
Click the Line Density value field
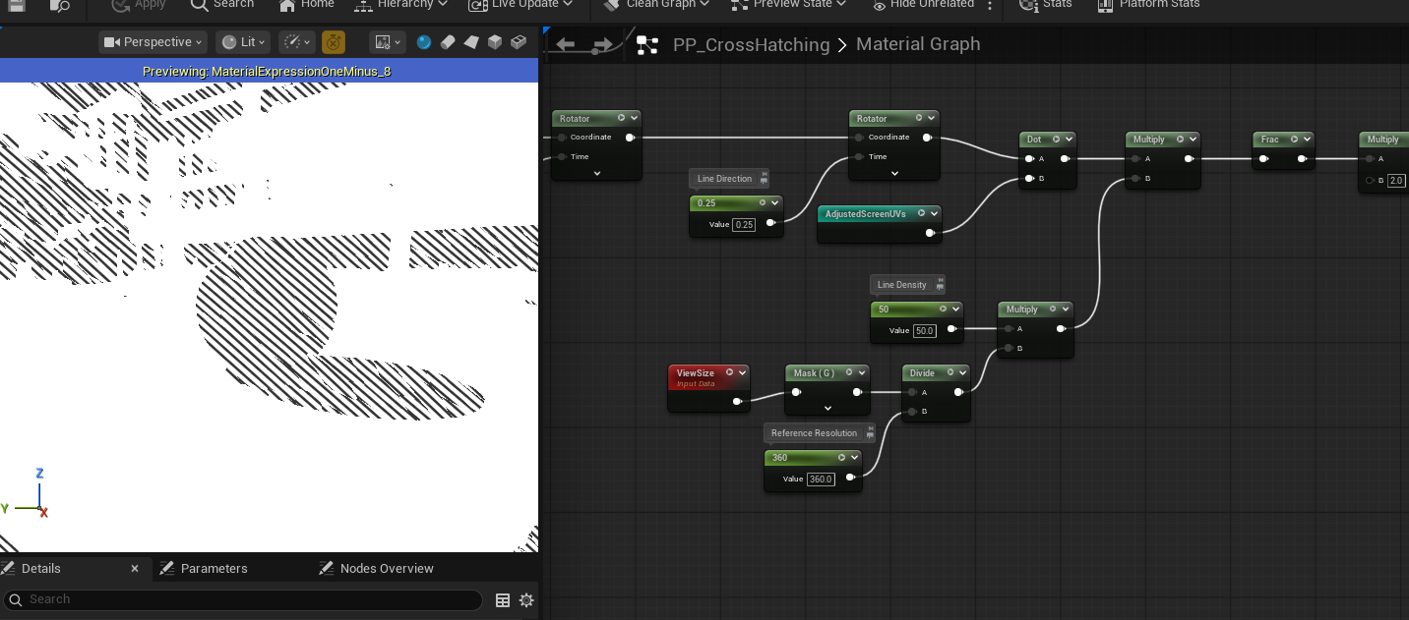point(926,330)
